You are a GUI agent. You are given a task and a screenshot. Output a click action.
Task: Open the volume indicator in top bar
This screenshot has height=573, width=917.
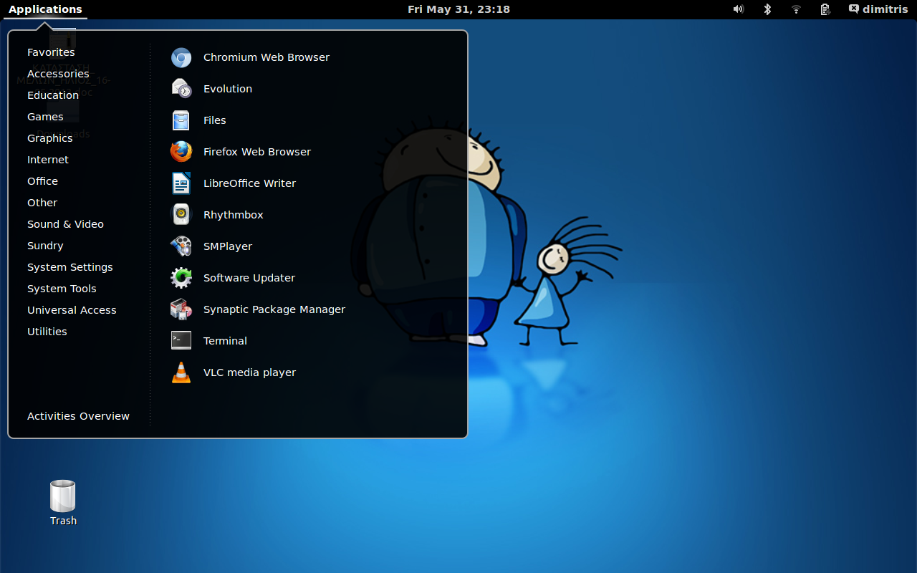click(x=739, y=9)
